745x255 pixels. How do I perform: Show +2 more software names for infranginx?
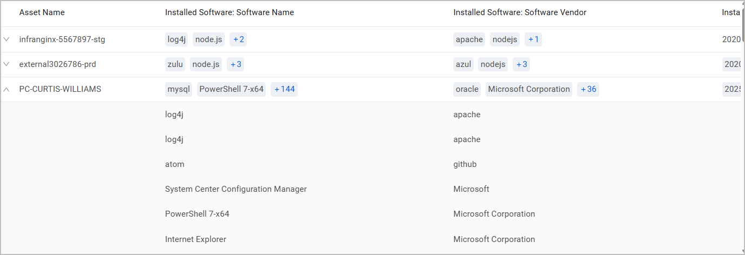click(239, 39)
